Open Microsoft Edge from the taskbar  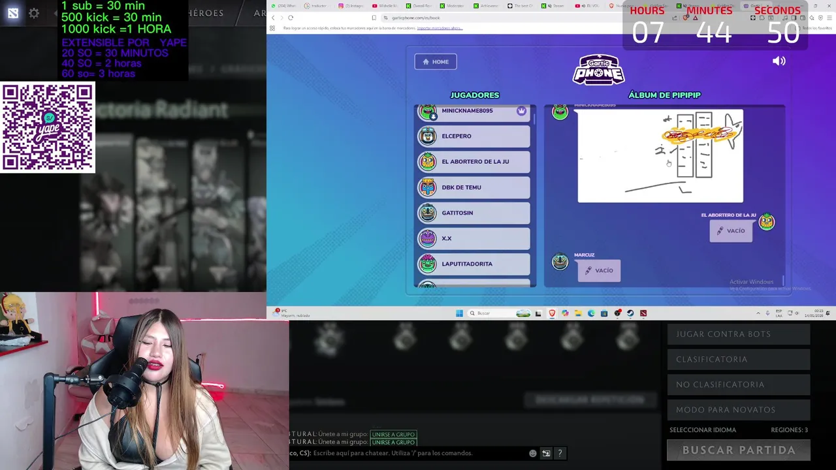[x=591, y=313]
